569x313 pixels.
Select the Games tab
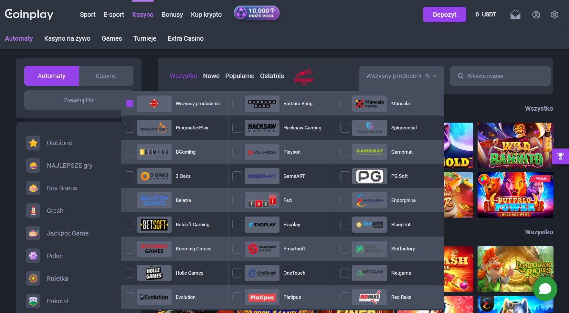tap(112, 38)
